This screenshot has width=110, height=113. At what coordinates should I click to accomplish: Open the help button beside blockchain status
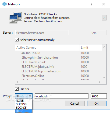(x=104, y=18)
